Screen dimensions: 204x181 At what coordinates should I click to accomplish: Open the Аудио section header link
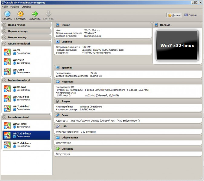[66, 101]
